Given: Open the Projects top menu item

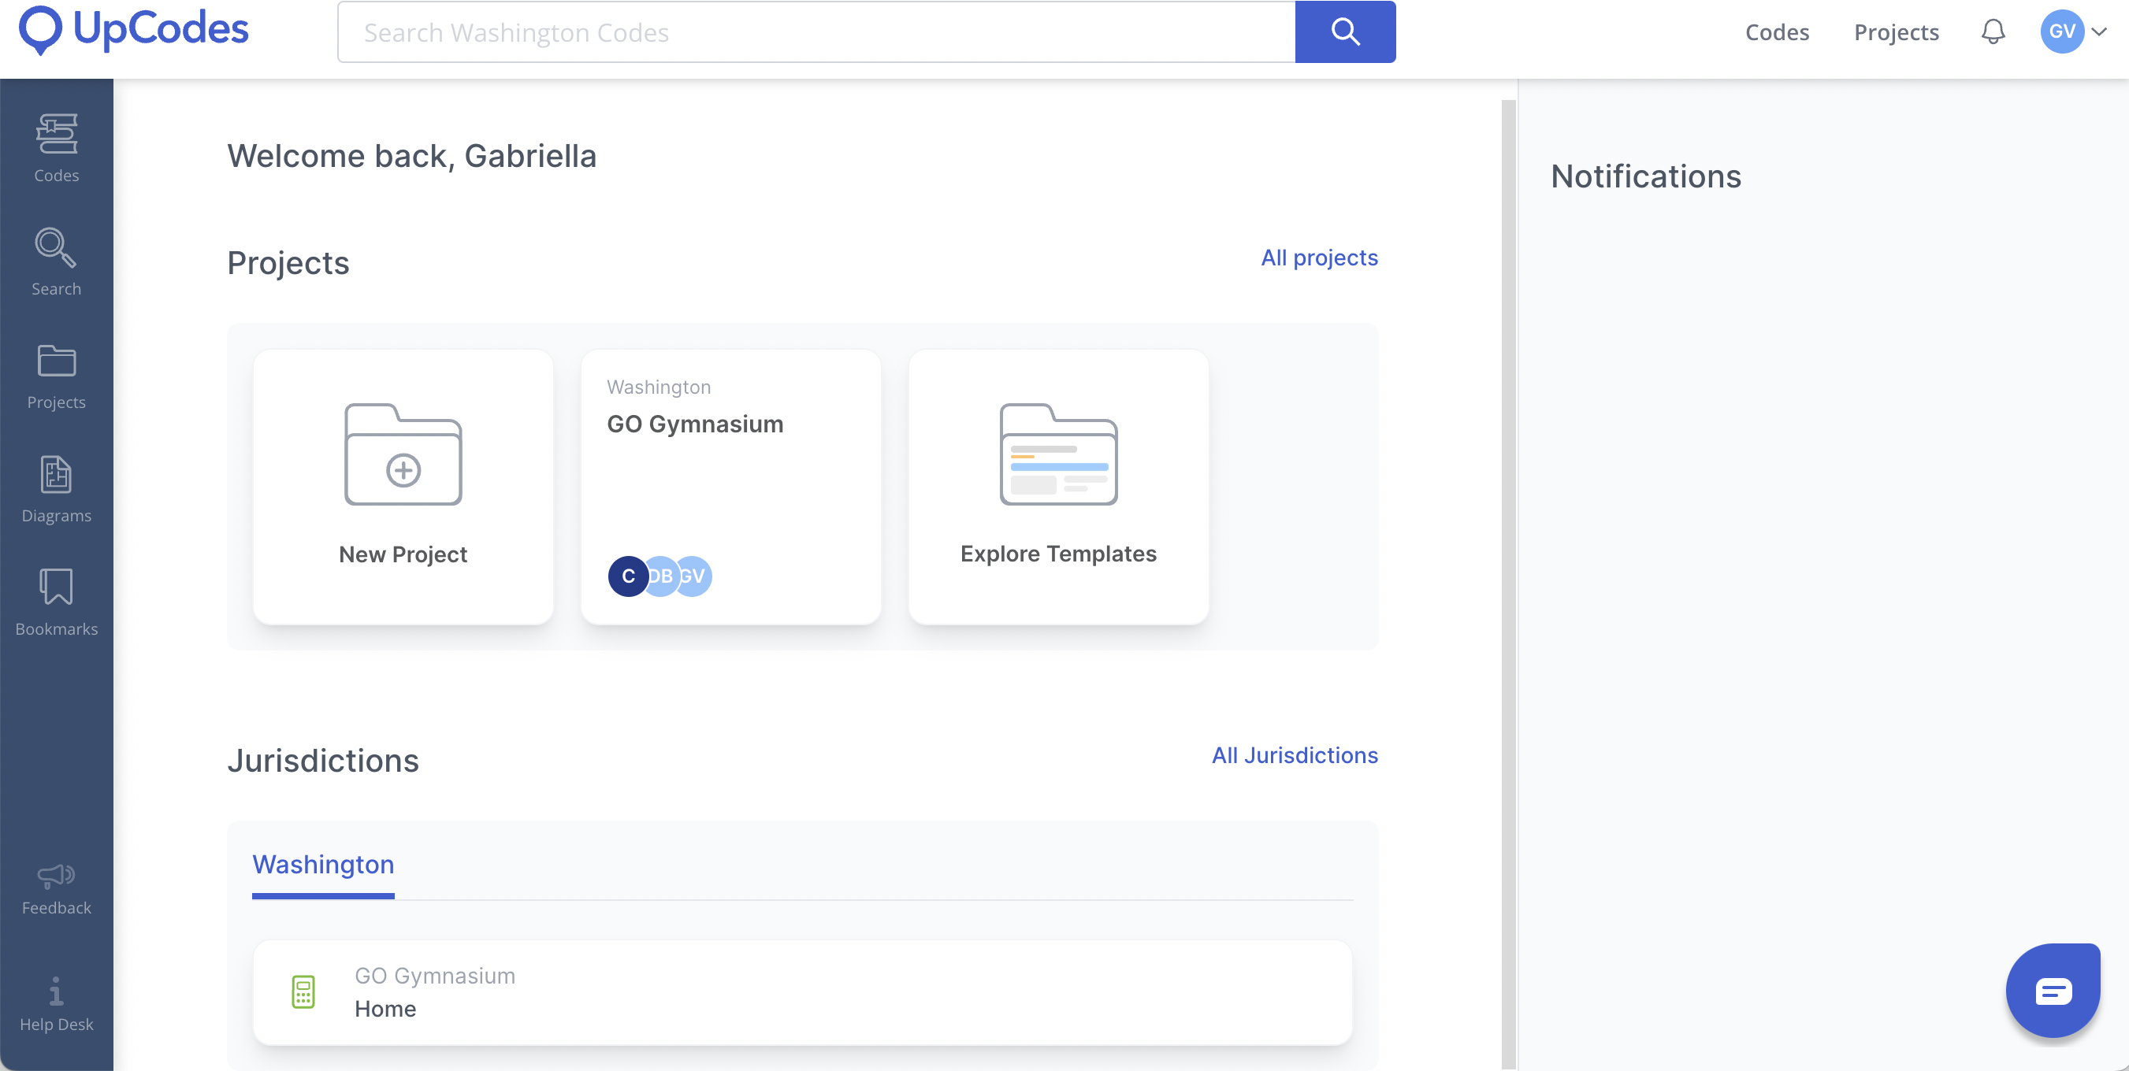Looking at the screenshot, I should 1896,32.
